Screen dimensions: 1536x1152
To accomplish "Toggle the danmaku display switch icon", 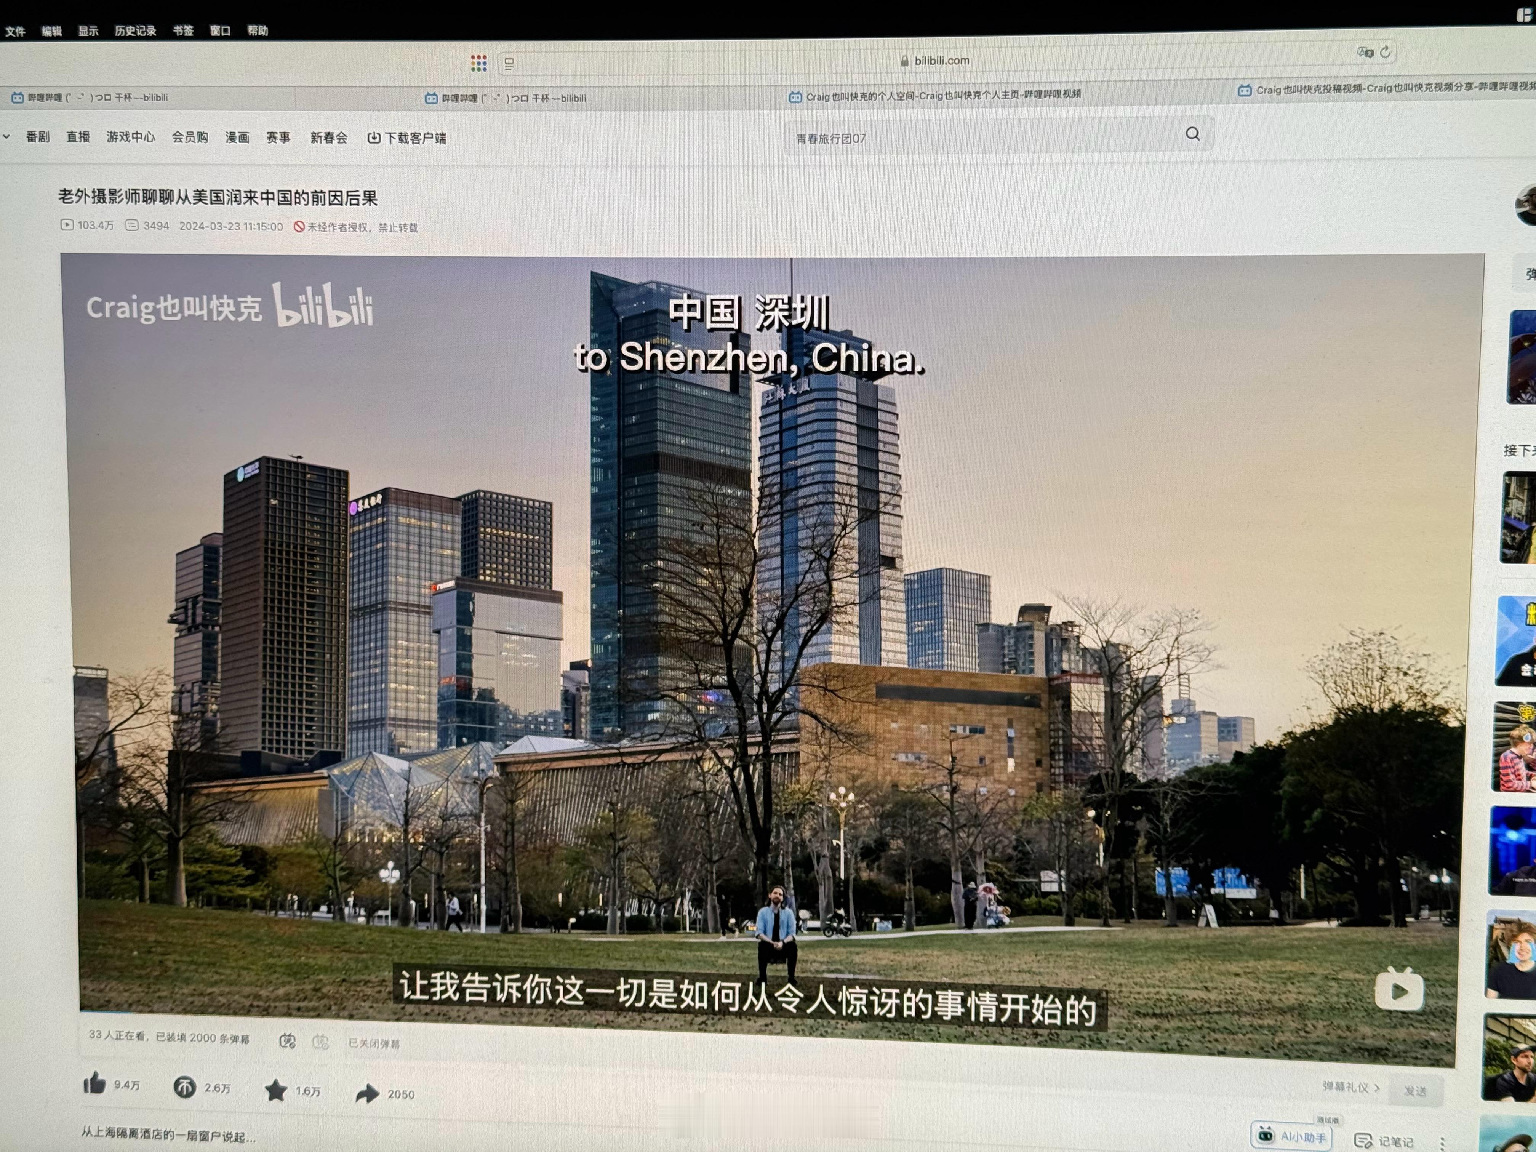I will [x=288, y=1041].
